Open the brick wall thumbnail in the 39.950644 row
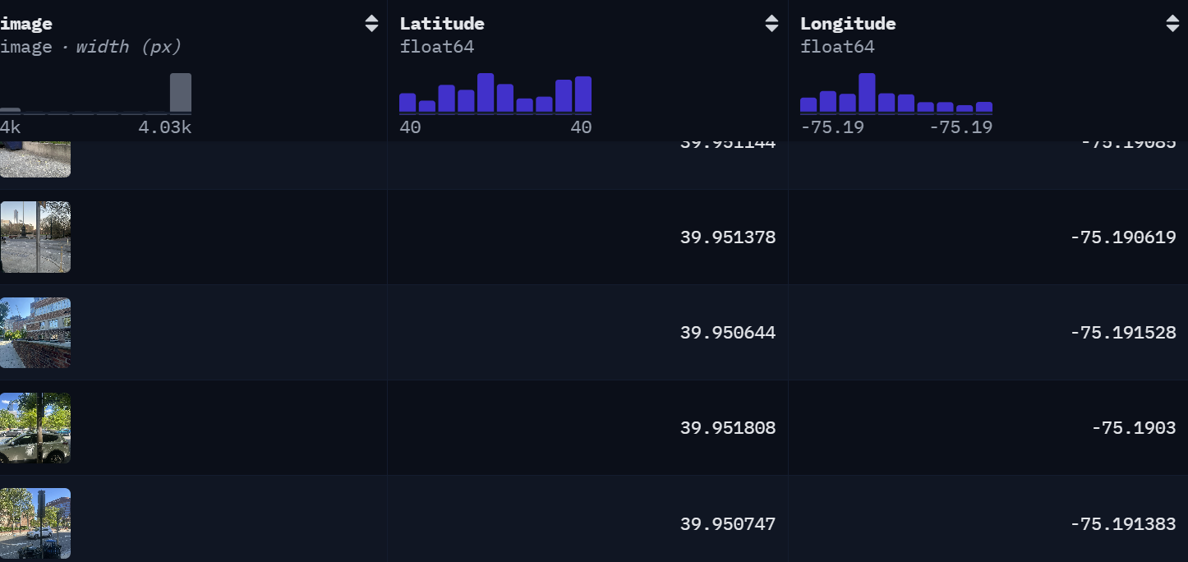Image resolution: width=1188 pixels, height=562 pixels. coord(35,333)
